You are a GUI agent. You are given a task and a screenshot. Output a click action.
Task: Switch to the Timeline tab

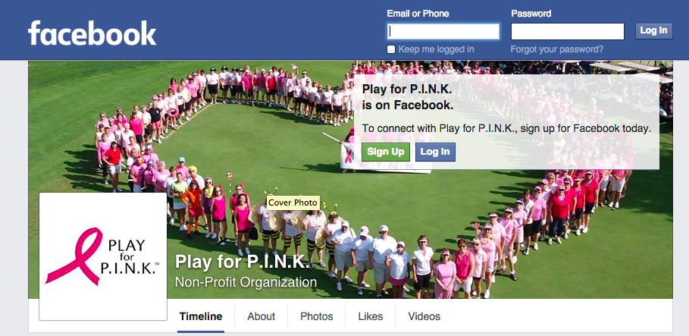coord(201,316)
